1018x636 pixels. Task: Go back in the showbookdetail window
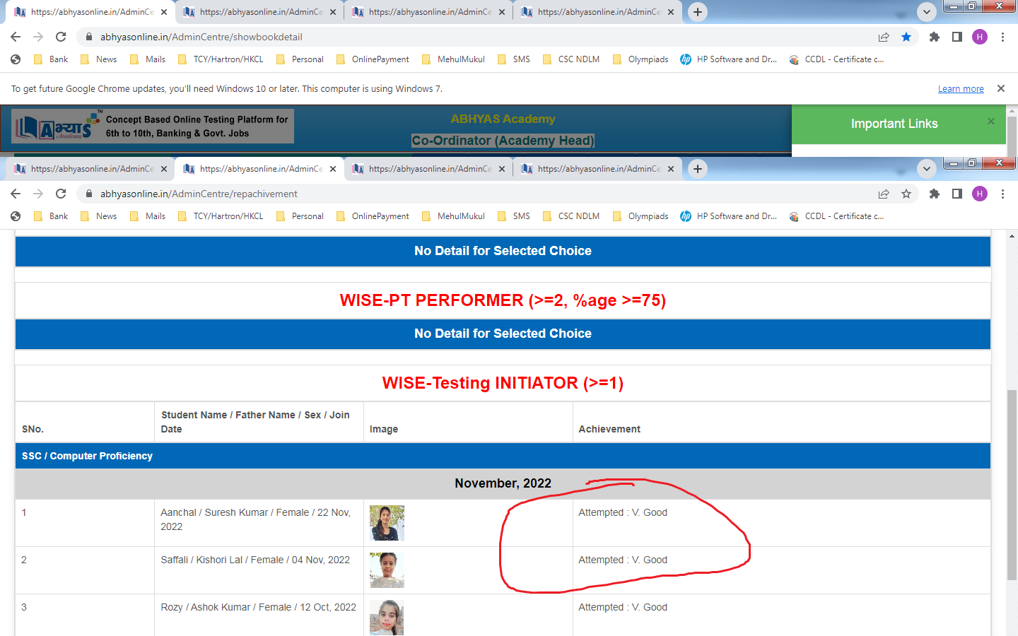[16, 37]
